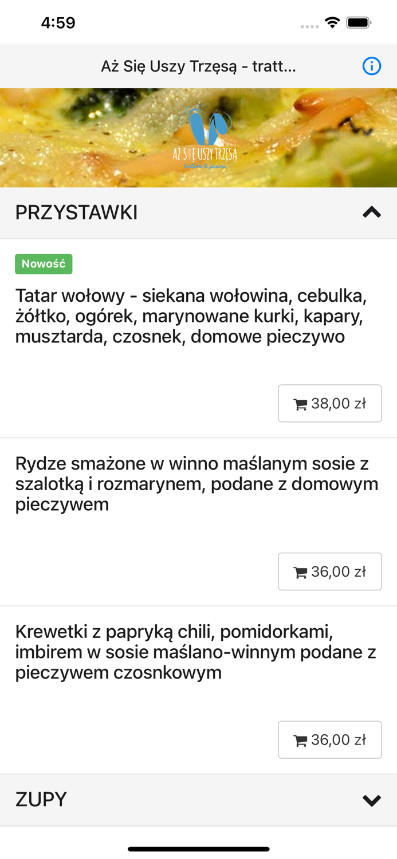The height and width of the screenshot is (859, 397).
Task: Select the PRZYSTAWKI section header
Action: click(76, 212)
